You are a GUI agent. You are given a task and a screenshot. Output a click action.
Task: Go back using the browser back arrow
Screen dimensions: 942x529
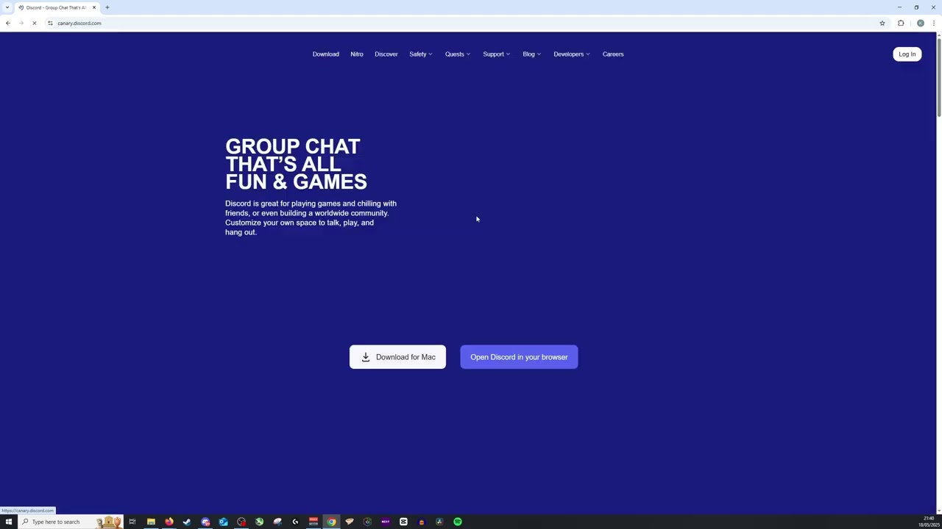click(8, 23)
